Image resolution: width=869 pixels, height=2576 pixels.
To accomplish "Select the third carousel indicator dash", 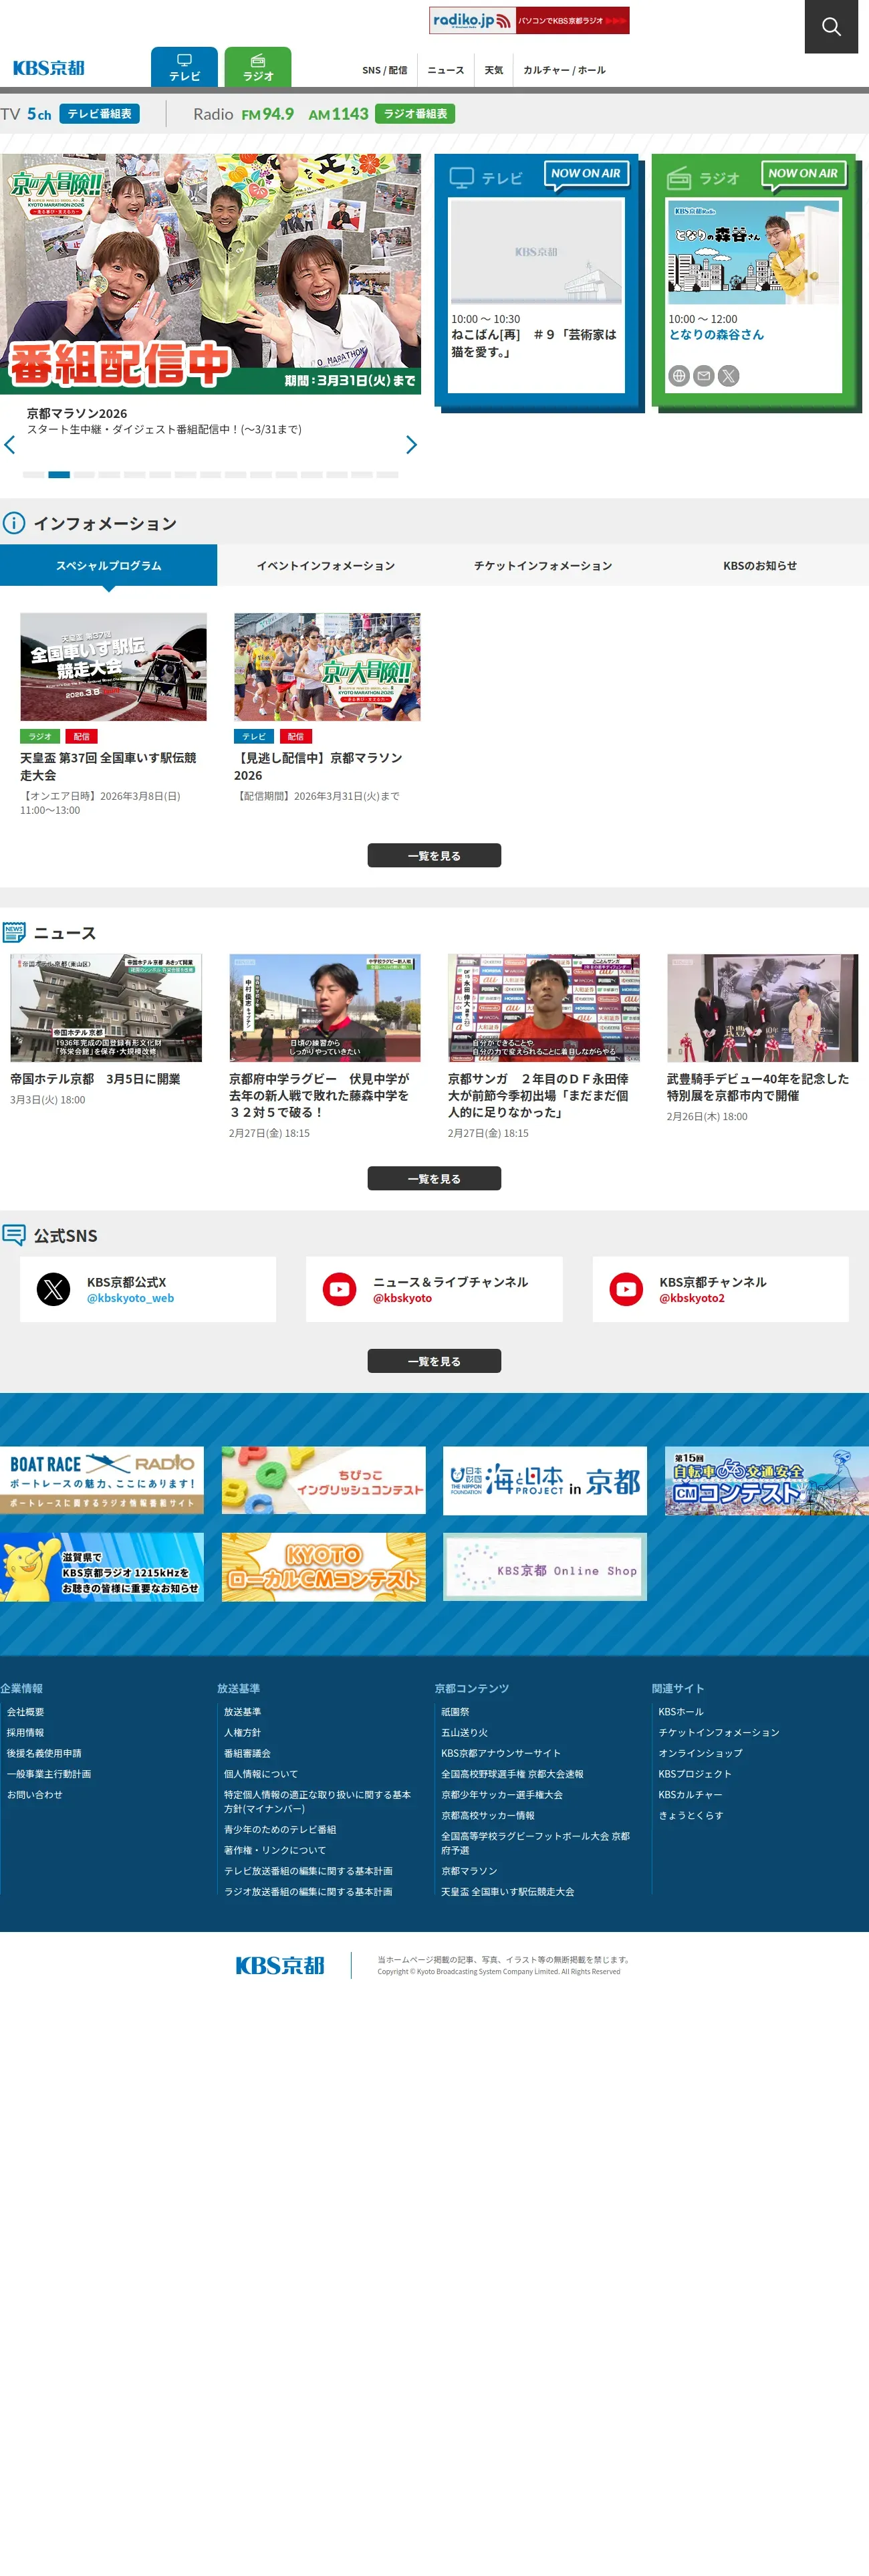I will pos(84,474).
